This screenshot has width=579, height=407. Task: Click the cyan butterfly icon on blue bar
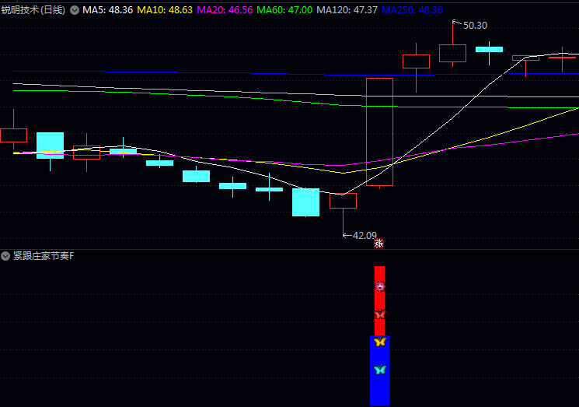point(379,369)
